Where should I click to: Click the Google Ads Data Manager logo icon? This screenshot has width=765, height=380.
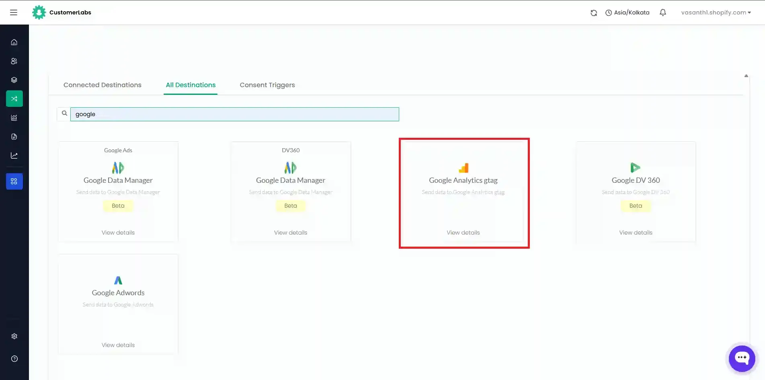pos(118,168)
